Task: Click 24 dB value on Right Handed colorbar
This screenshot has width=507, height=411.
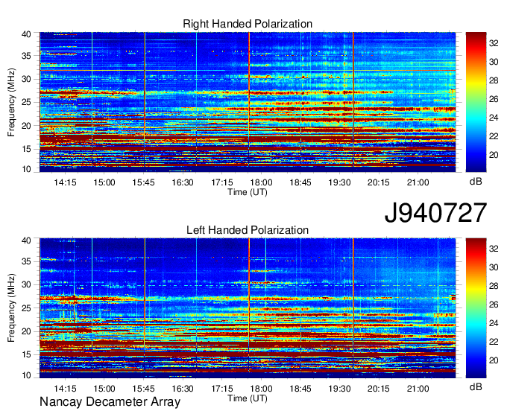Action: click(x=494, y=118)
